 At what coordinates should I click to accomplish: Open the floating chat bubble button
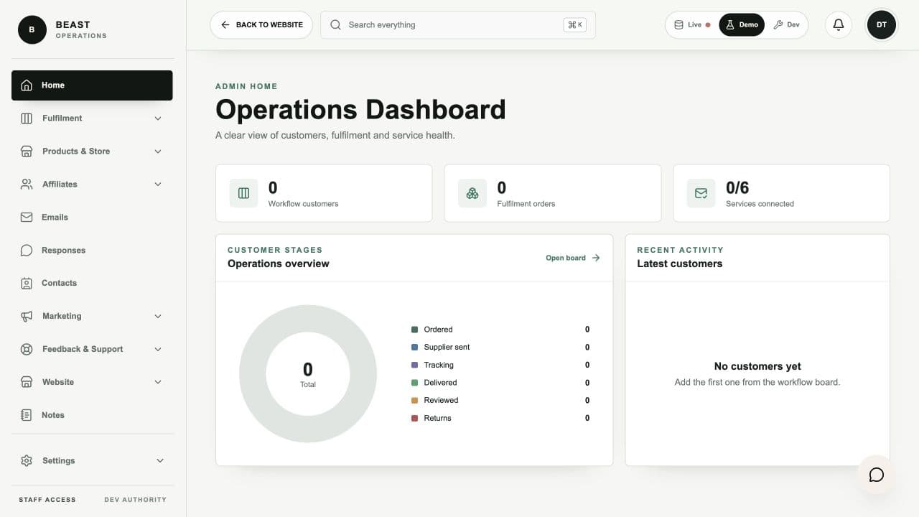pyautogui.click(x=876, y=475)
